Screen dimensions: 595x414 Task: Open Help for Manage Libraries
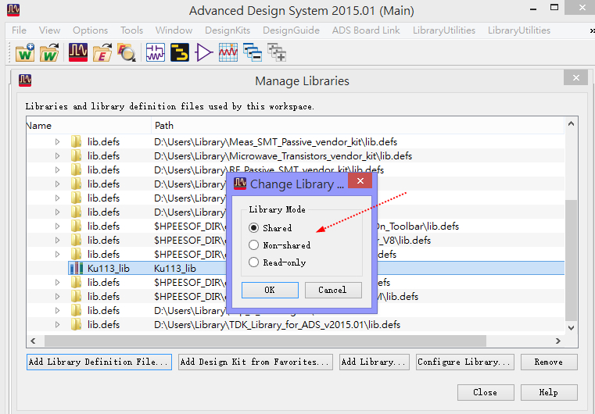tap(549, 392)
